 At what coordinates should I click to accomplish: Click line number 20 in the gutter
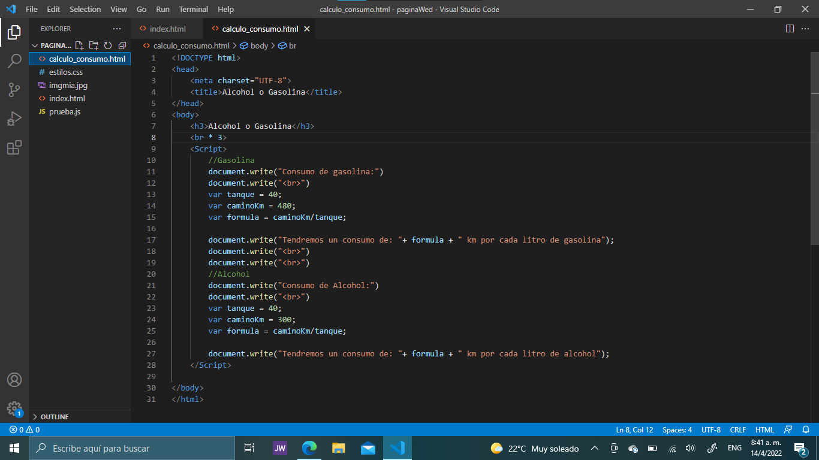[151, 274]
